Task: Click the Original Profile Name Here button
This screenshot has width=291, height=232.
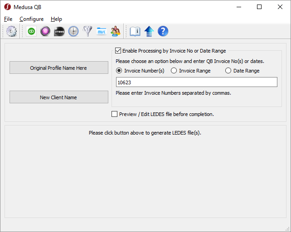Action: pos(59,68)
